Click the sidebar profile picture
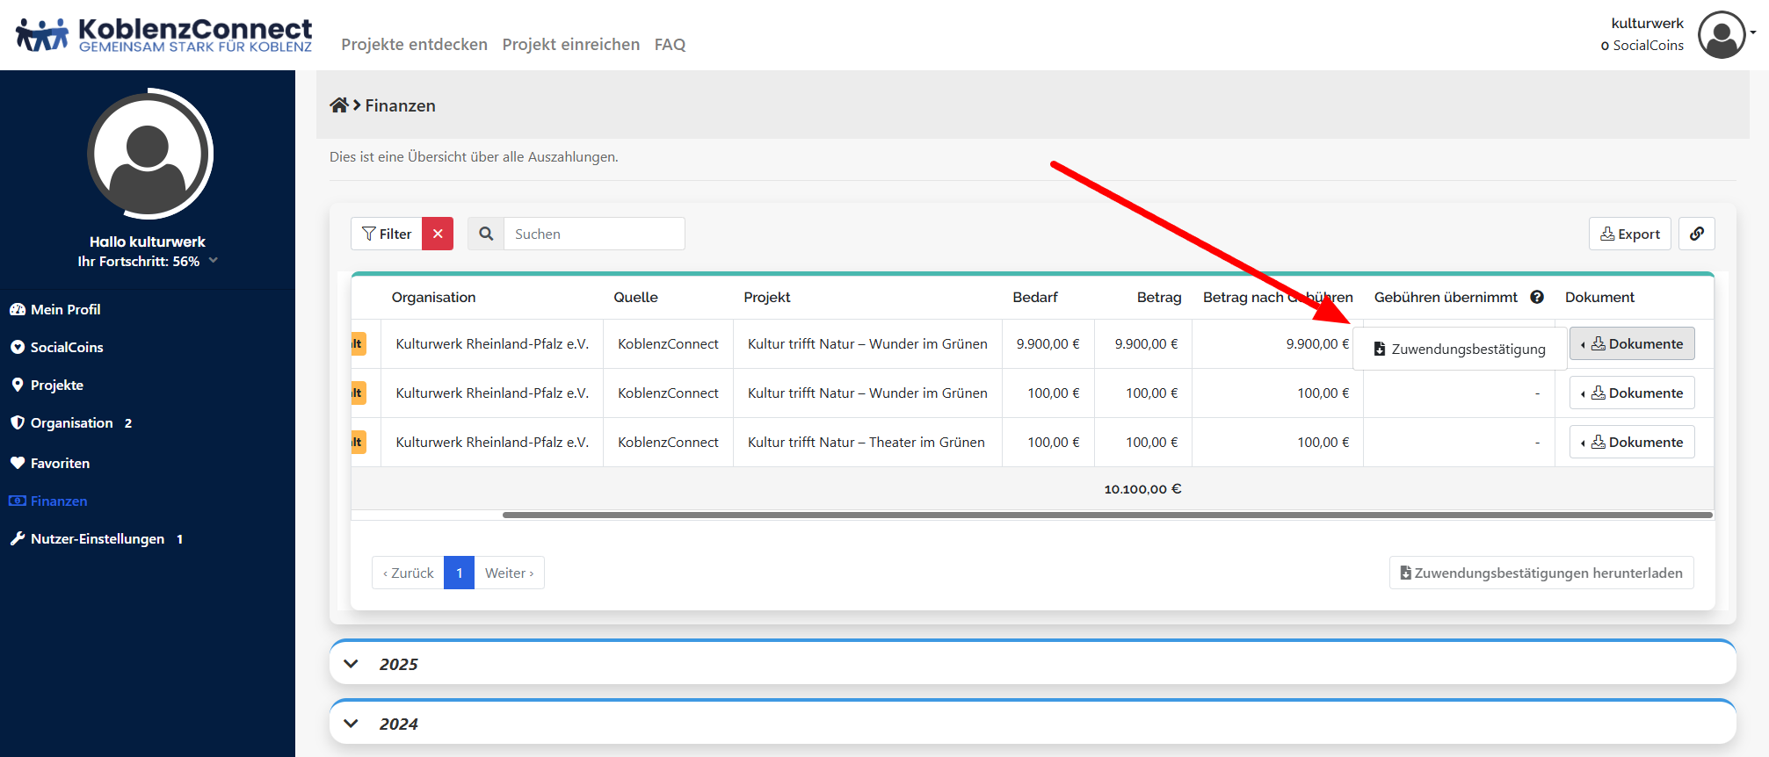This screenshot has height=757, width=1769. tap(149, 154)
